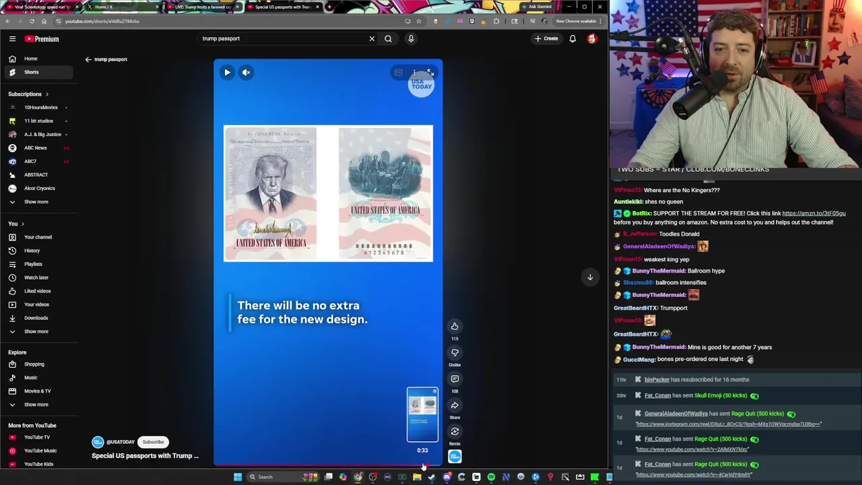Play the Shorts video
Image resolution: width=862 pixels, height=485 pixels.
click(227, 72)
